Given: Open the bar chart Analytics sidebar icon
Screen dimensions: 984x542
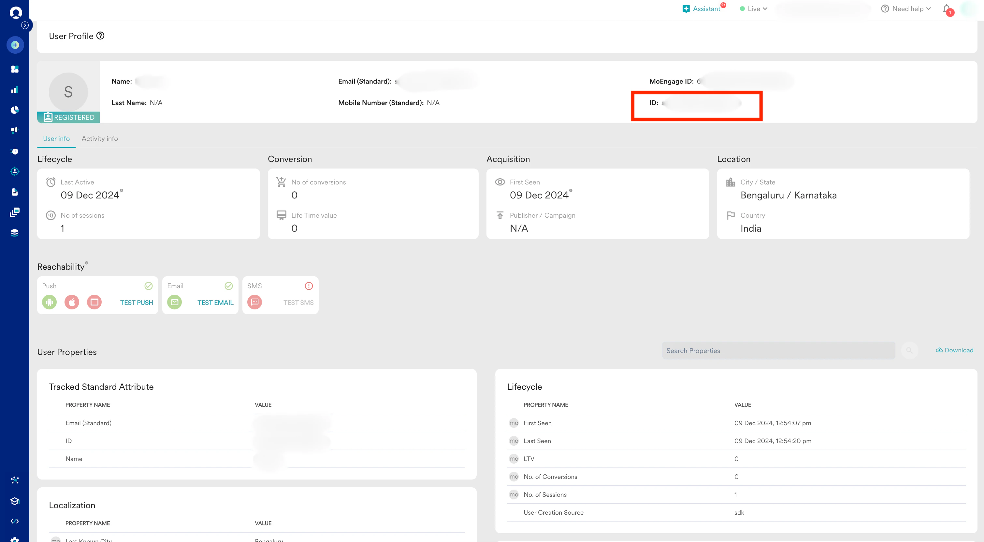Looking at the screenshot, I should point(15,90).
